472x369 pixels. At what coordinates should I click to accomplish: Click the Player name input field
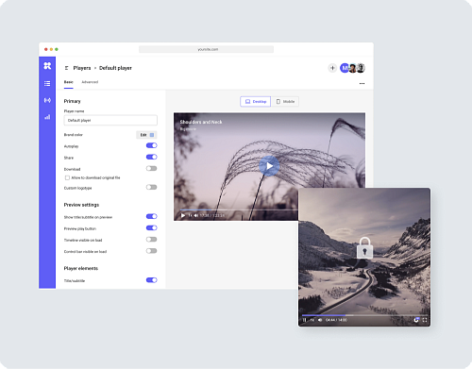(x=110, y=121)
